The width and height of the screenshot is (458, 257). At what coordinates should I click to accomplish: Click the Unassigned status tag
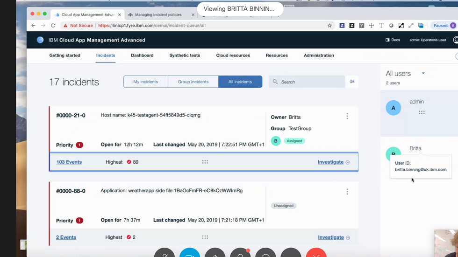click(x=284, y=206)
